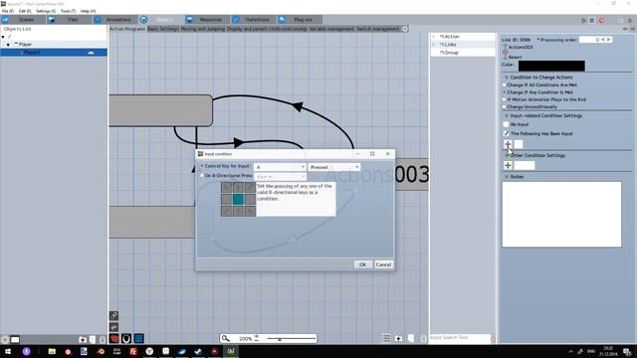Open the Edit menu
Screen dimensions: 637x358
coord(25,11)
